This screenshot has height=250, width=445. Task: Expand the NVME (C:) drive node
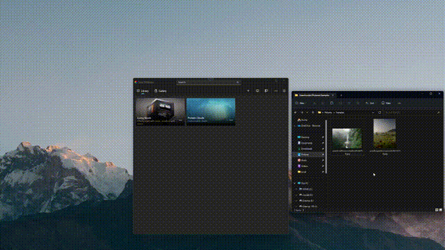click(x=297, y=189)
